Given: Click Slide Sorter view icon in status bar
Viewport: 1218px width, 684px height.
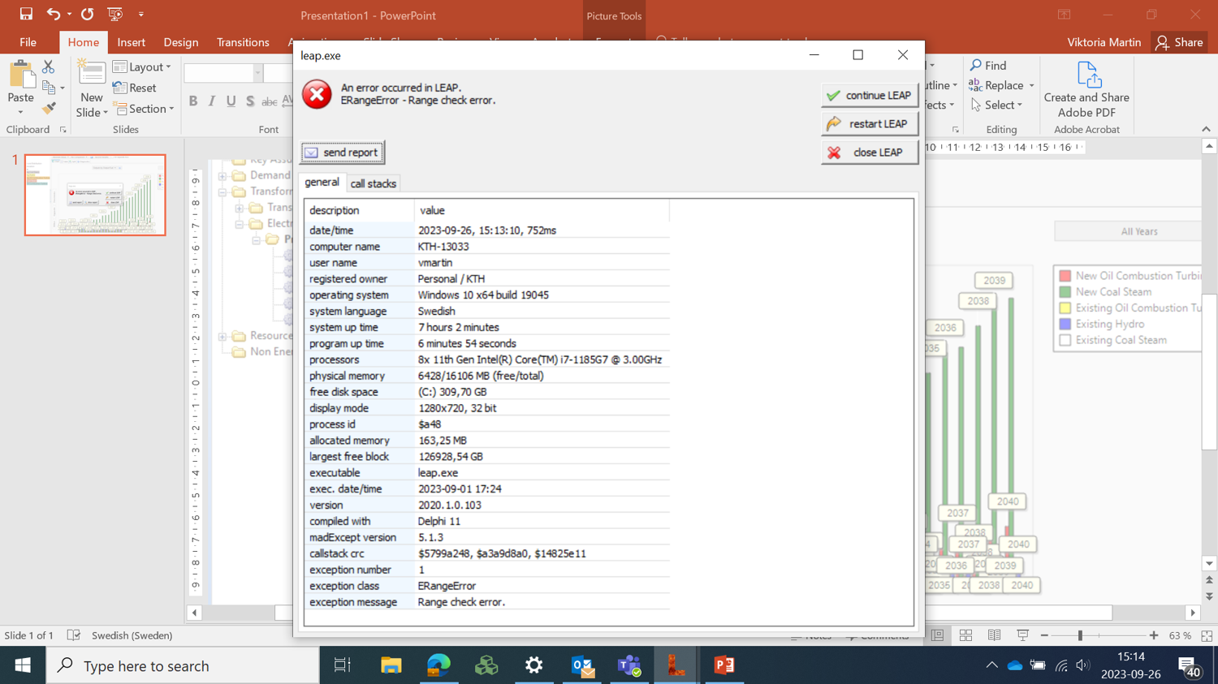Looking at the screenshot, I should 965,635.
